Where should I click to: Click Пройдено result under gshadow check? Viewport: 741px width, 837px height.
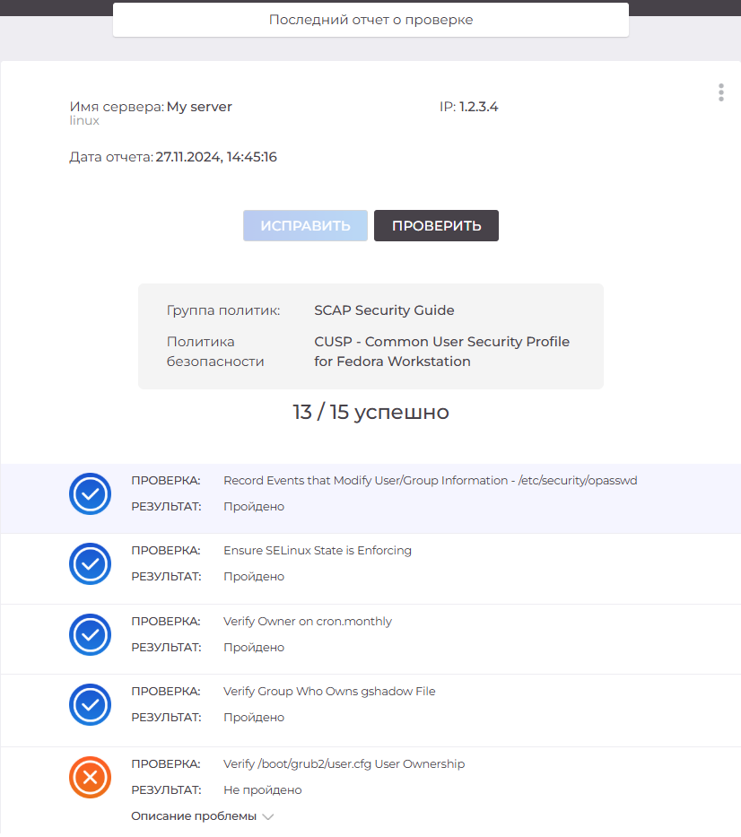(x=254, y=718)
